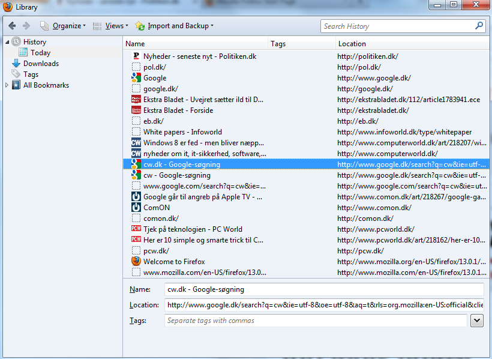Sort by the Location column header
The image size is (492, 359).
412,44
